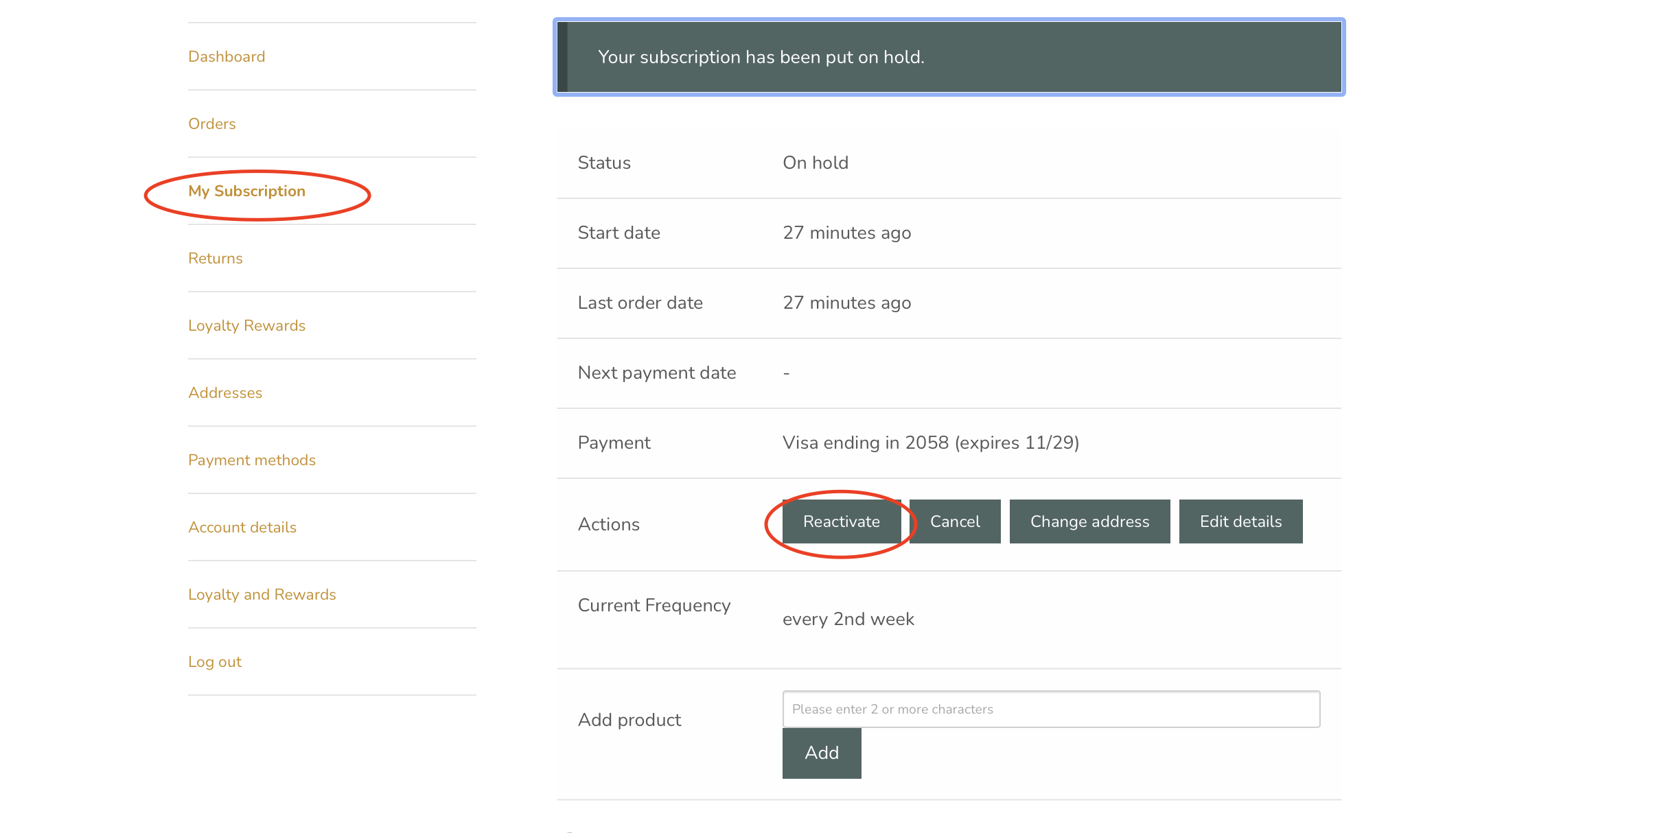The width and height of the screenshot is (1653, 833).
Task: Go to Payment methods
Action: (252, 460)
